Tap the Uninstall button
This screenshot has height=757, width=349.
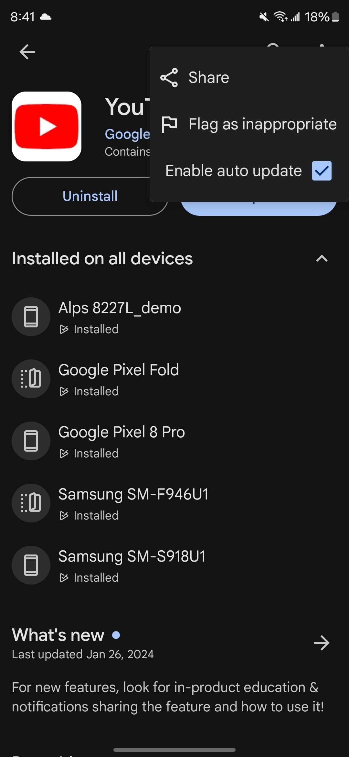click(90, 196)
